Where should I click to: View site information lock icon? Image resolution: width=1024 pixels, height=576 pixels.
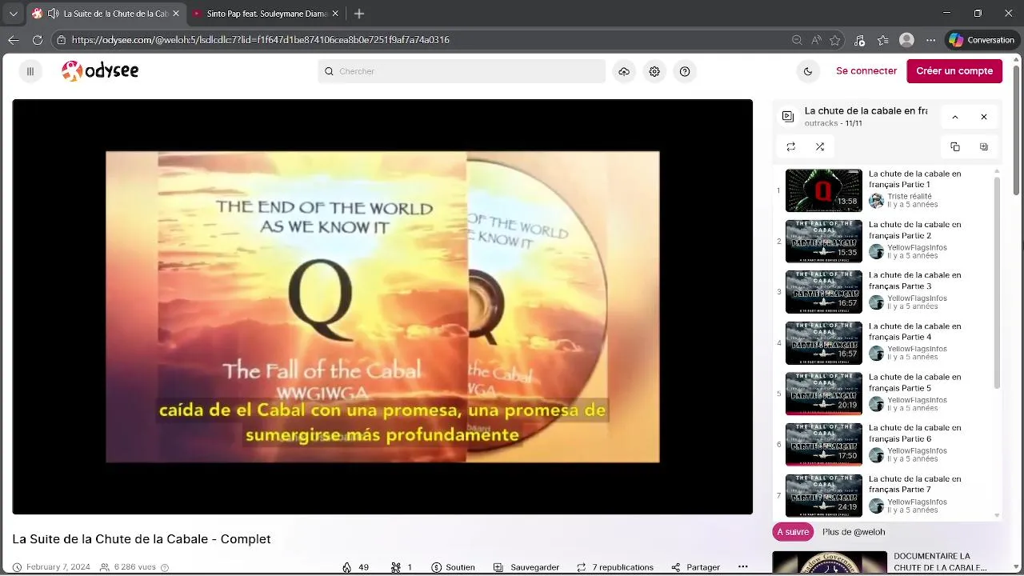coord(61,39)
